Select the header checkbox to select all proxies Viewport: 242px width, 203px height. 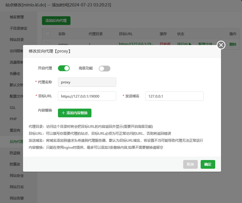pos(47,34)
